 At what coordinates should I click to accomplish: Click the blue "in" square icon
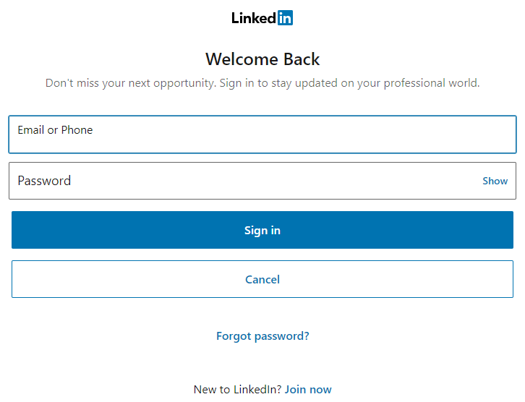285,18
